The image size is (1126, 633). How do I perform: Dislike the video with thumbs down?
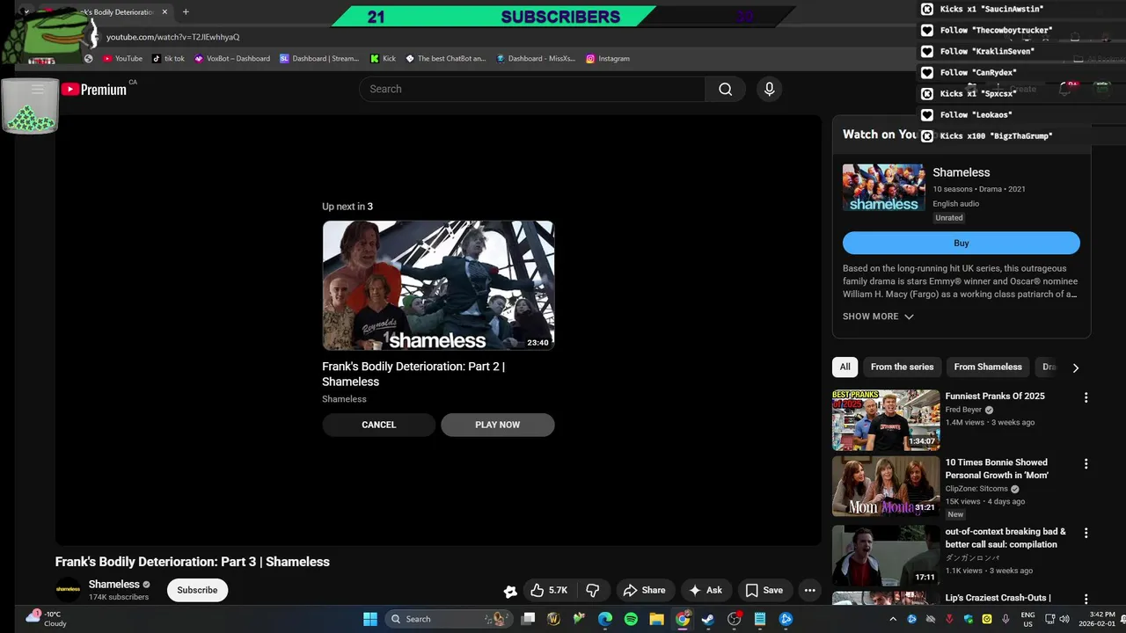tap(593, 590)
